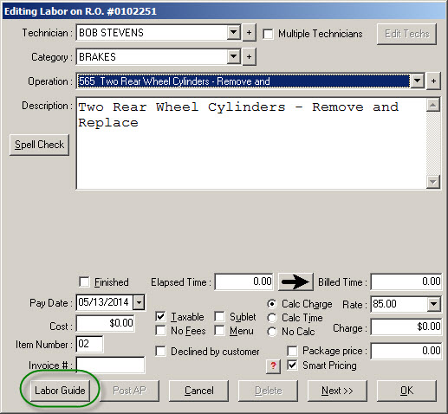Click the description scrollbar down arrow
448x414 pixels.
(x=433, y=182)
